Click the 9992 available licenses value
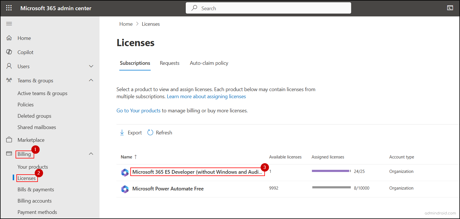Screen dimensions: 460x219 [x=274, y=188]
